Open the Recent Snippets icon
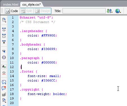The width and height of the screenshot is (127, 106). click(4, 100)
